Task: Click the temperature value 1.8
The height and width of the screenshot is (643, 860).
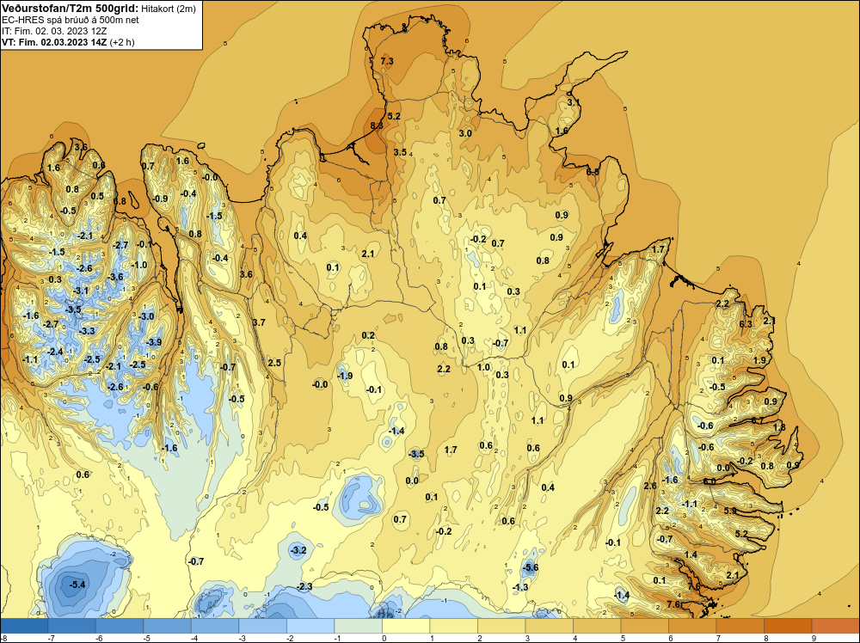Action: click(779, 427)
